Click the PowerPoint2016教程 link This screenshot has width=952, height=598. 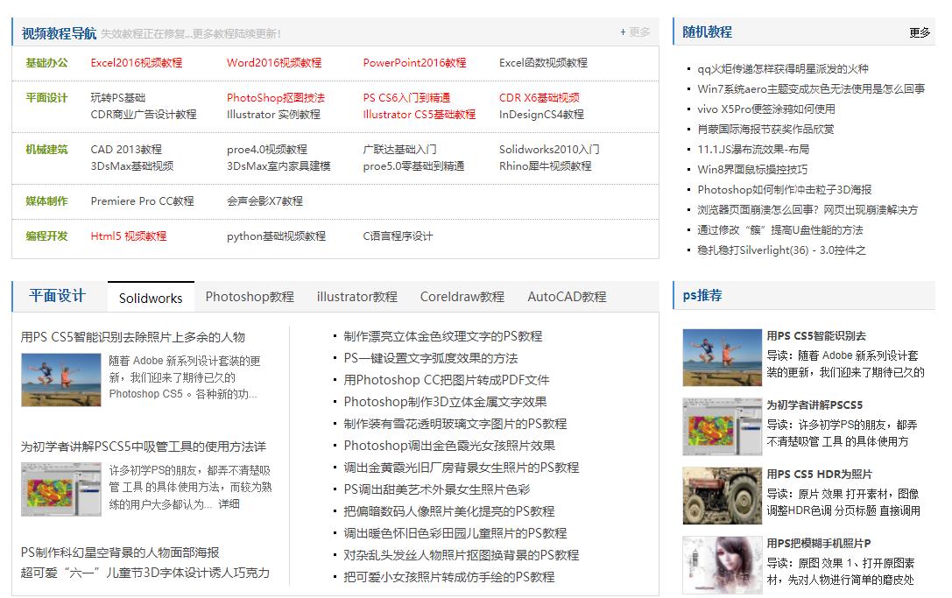pos(413,62)
